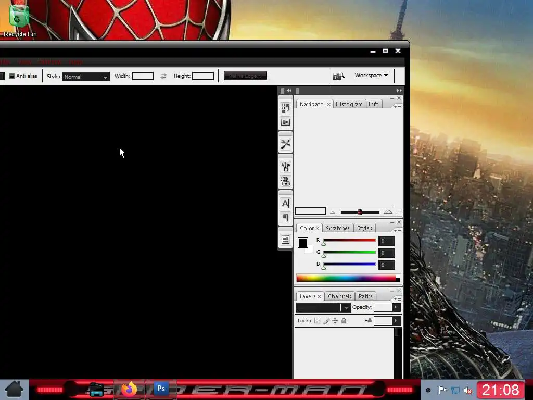The height and width of the screenshot is (400, 533).
Task: Toggle lock all padlock icon
Action: (x=344, y=321)
